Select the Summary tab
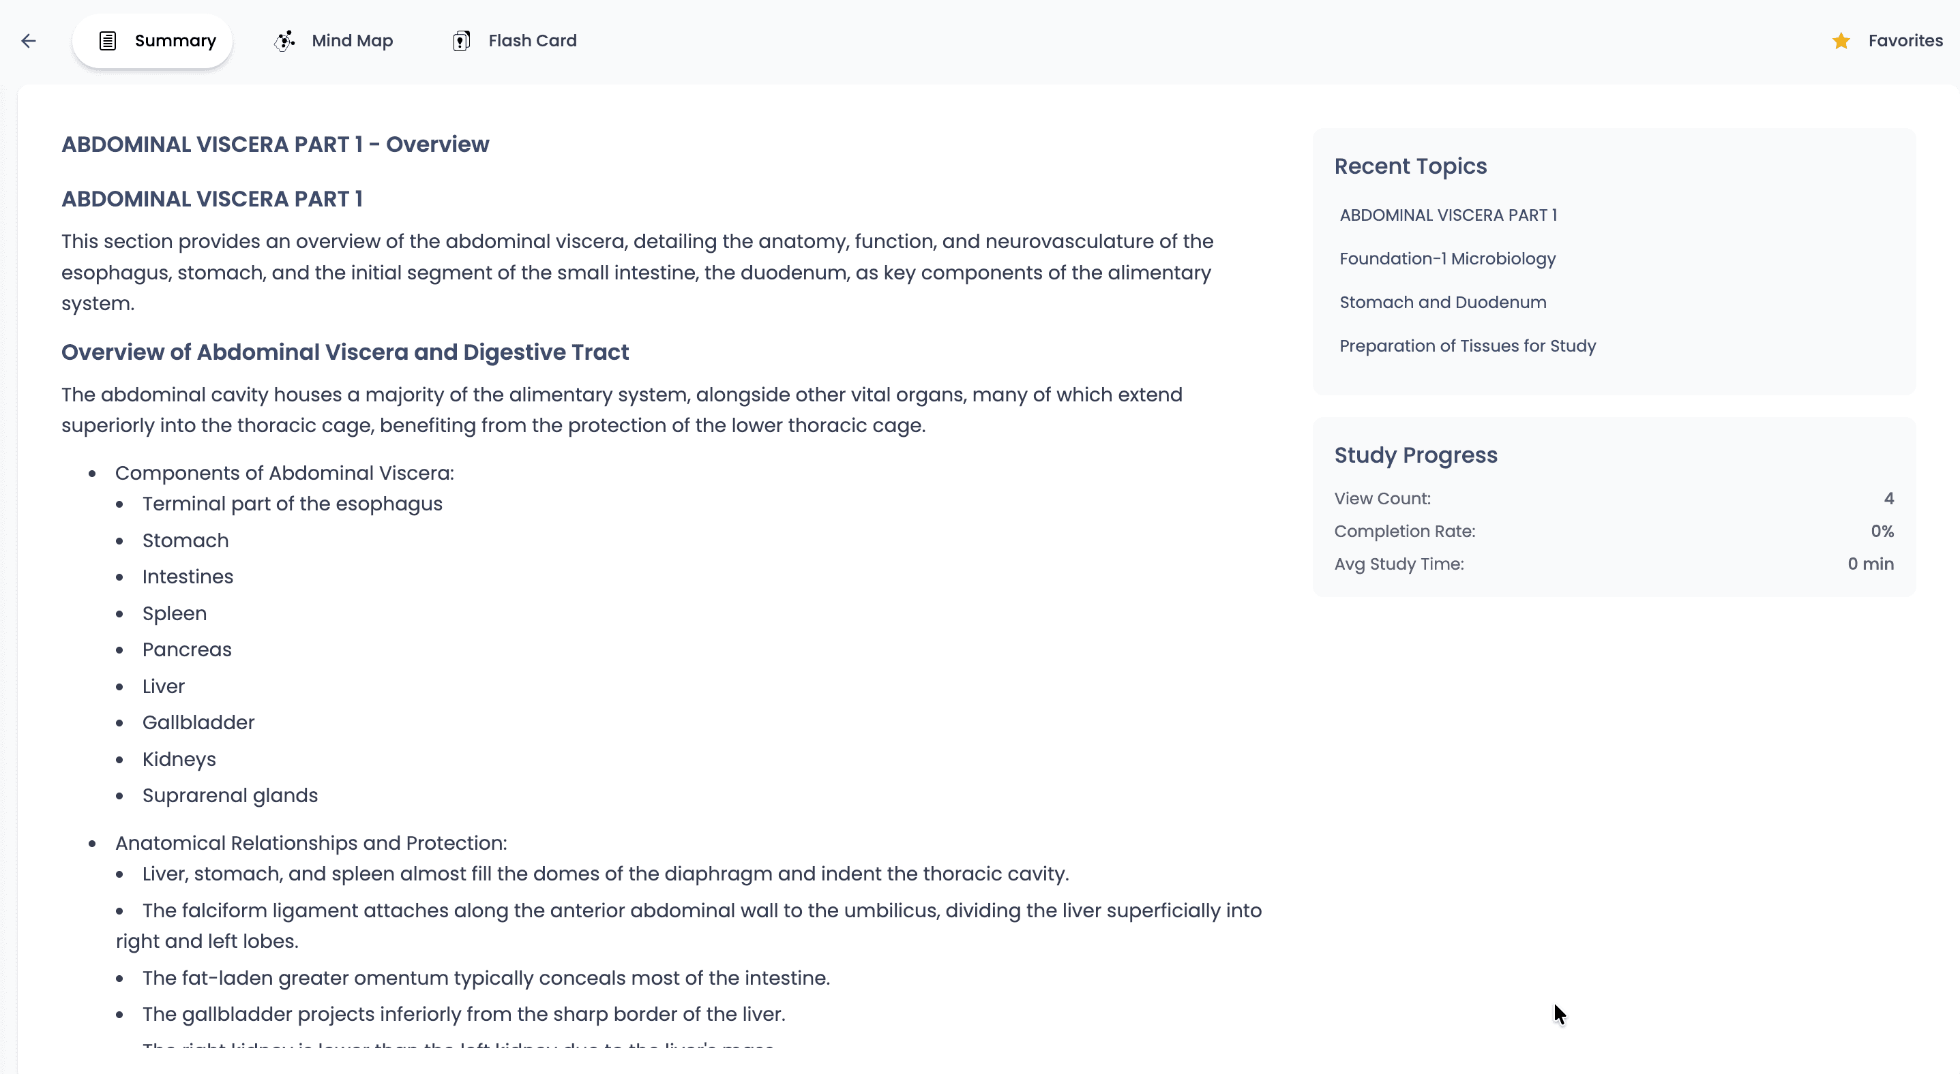The image size is (1960, 1074). 173,40
